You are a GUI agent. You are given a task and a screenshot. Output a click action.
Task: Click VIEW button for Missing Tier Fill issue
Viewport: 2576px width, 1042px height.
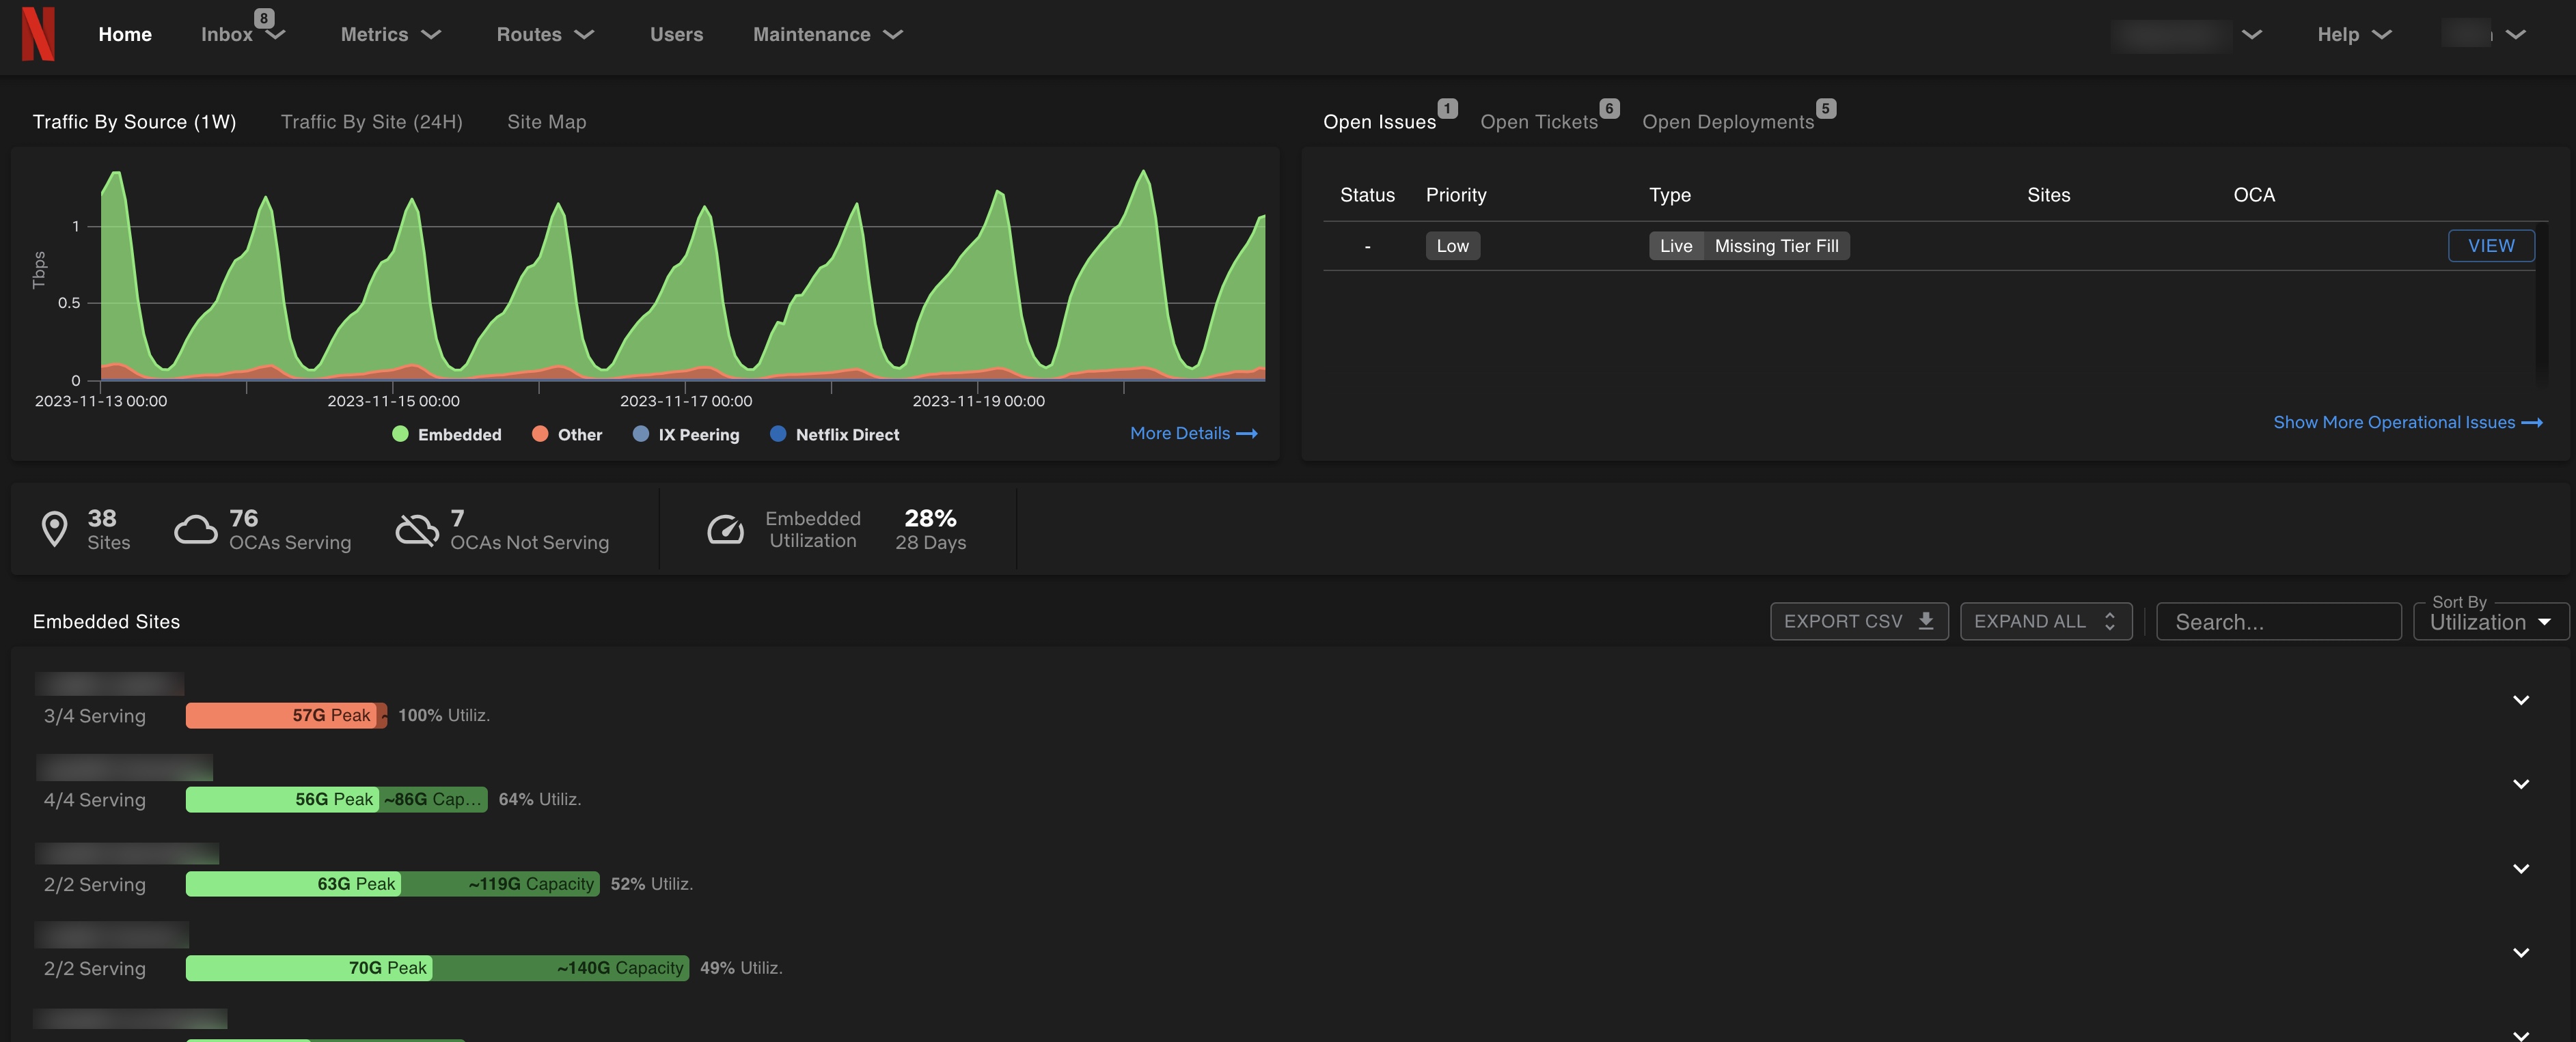pos(2490,246)
